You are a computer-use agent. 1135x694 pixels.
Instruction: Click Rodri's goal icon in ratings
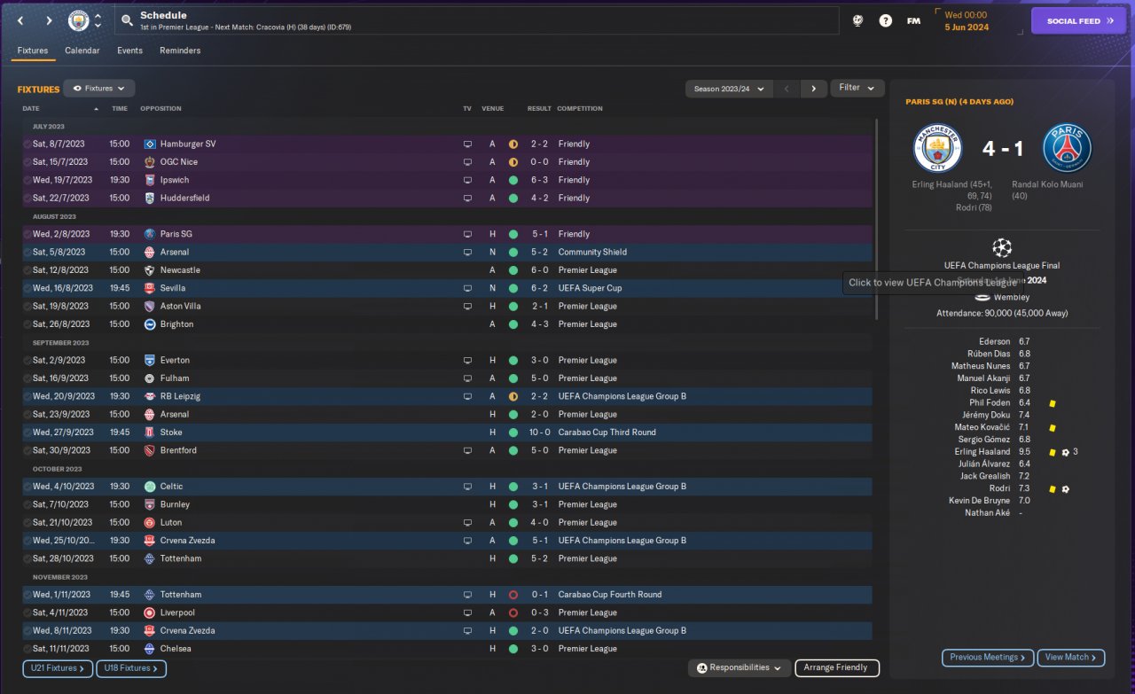coord(1065,489)
